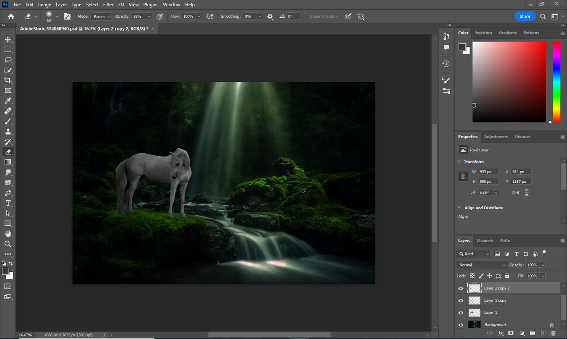Screen dimensions: 567x339
Task: Select the Pen tool
Action: 8,193
